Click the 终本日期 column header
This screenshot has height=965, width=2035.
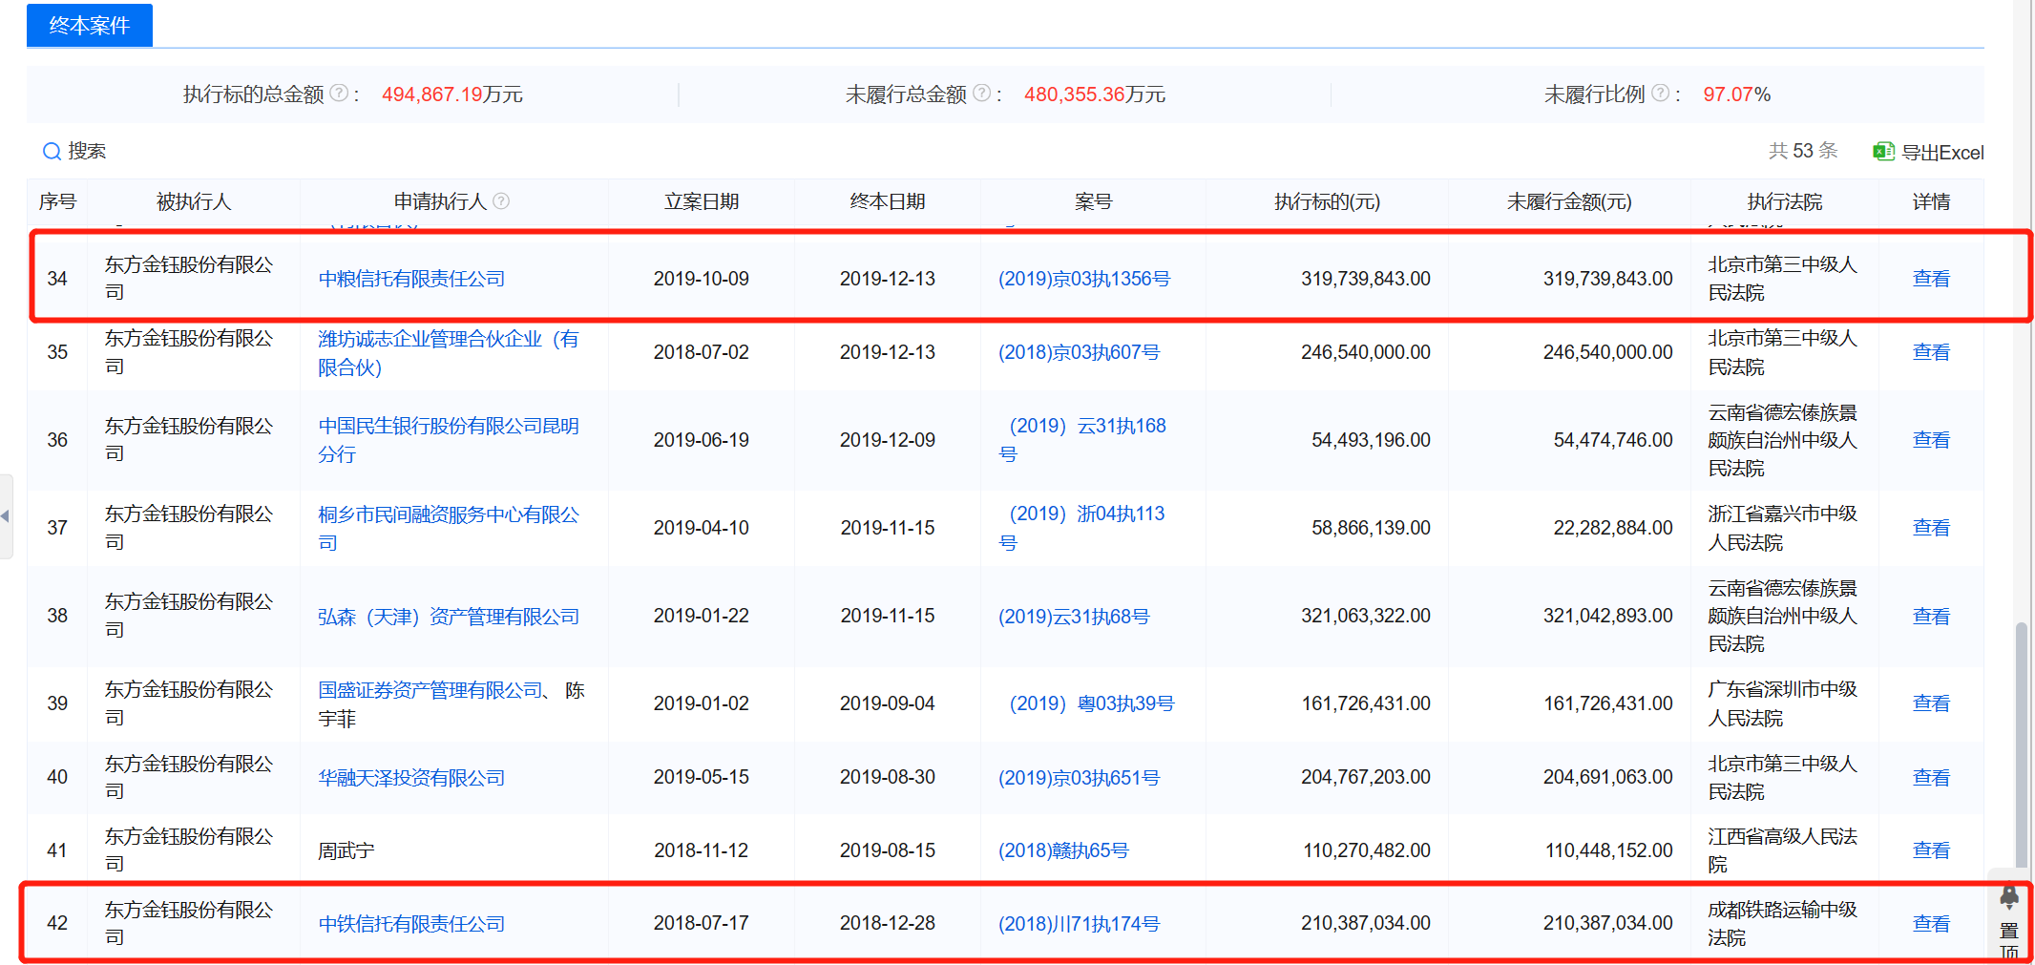[x=888, y=201]
